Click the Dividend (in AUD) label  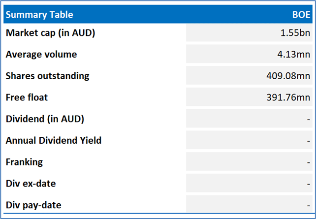(45, 119)
